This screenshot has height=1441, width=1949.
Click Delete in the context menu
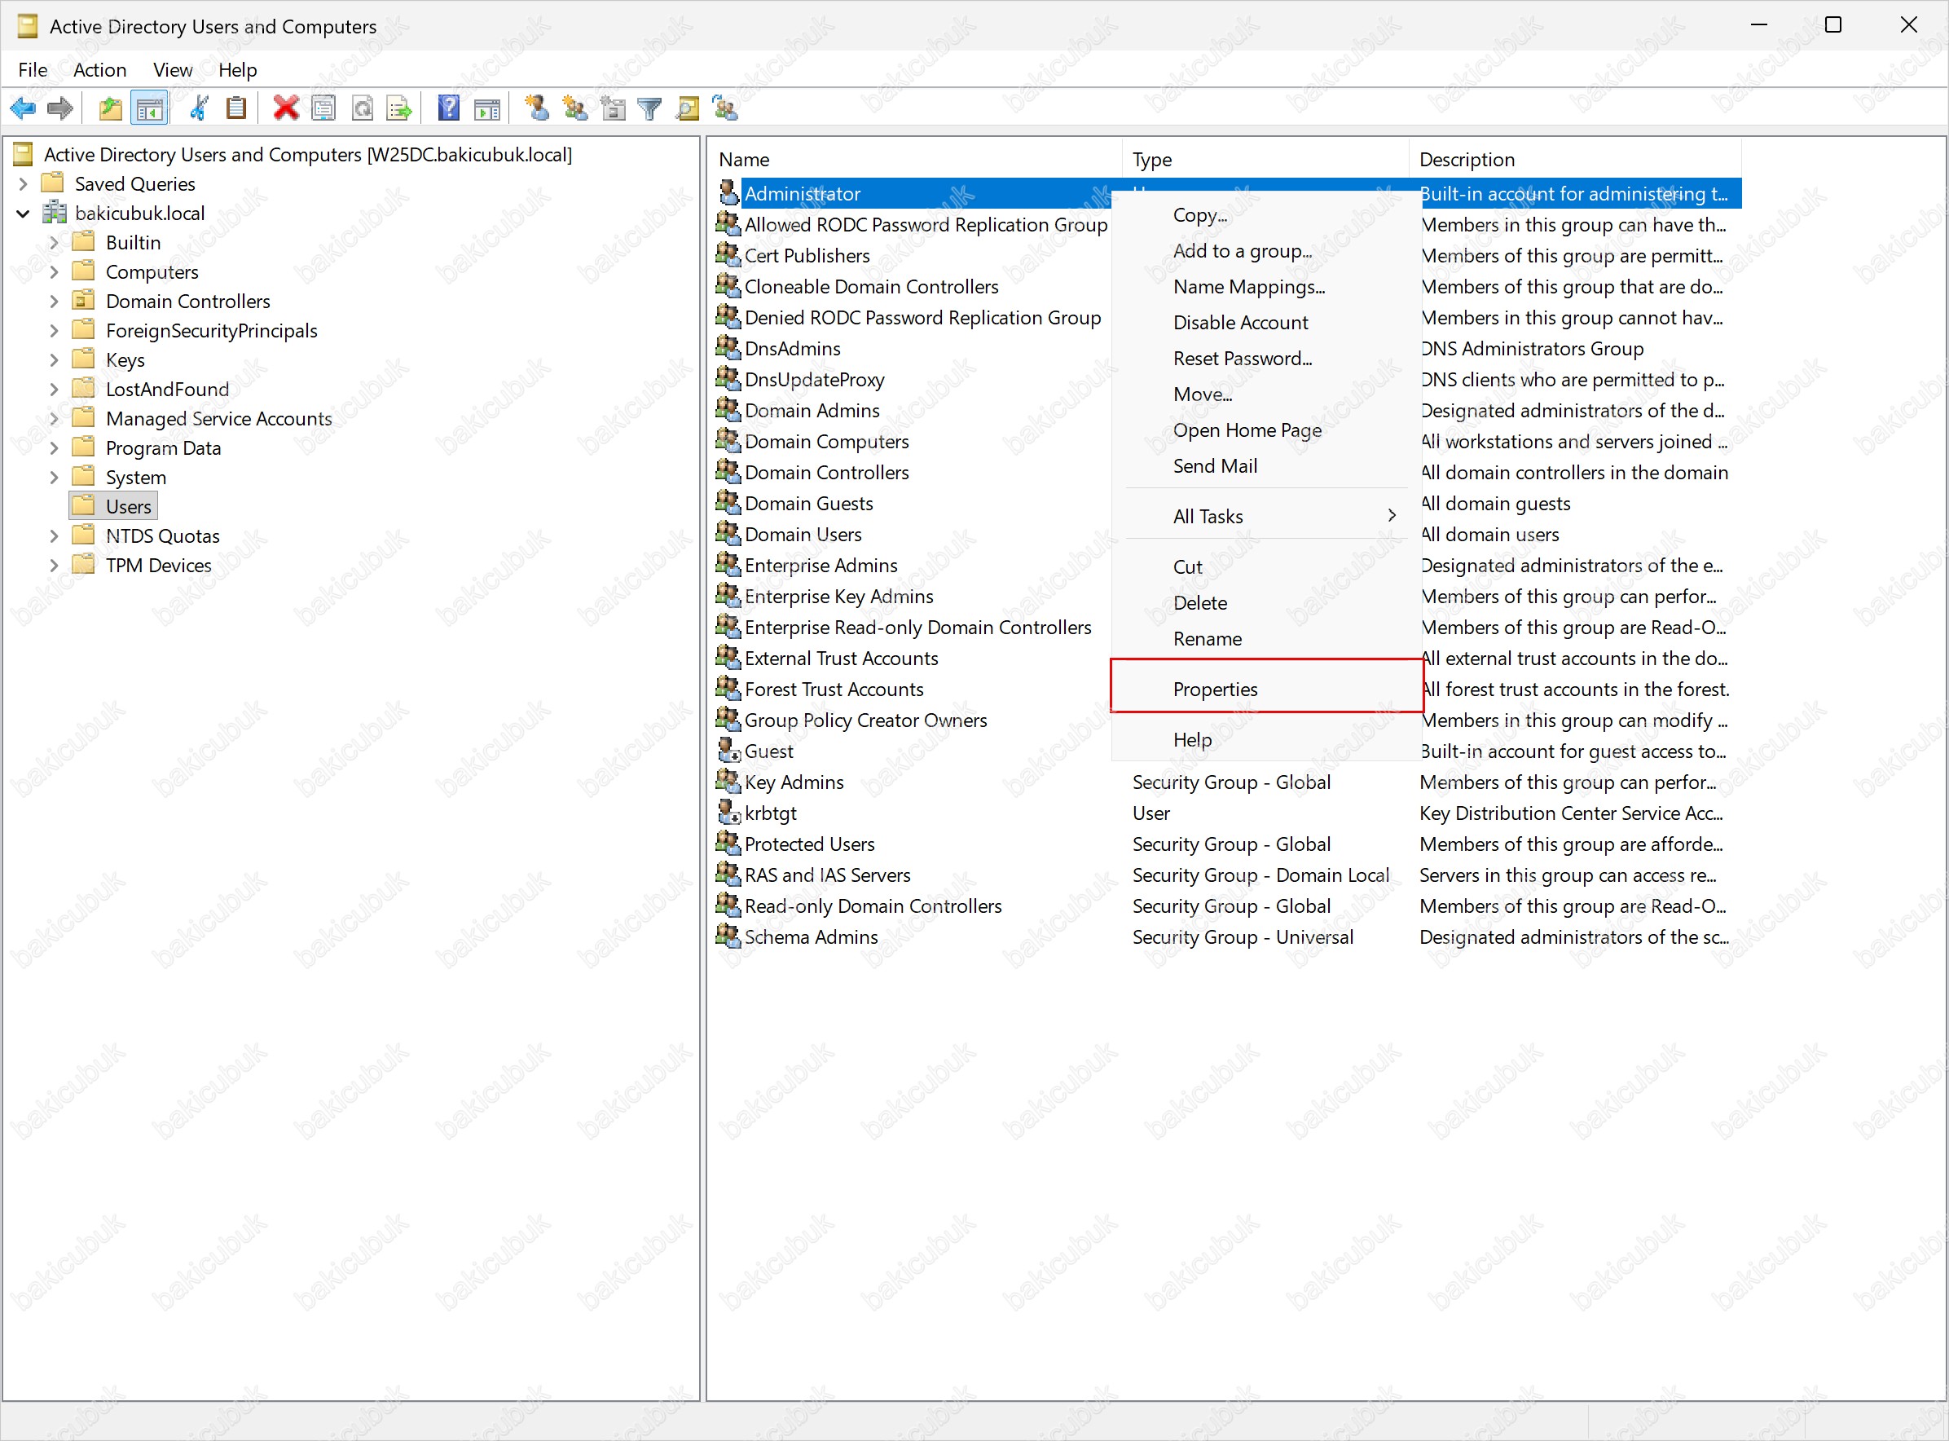click(x=1267, y=603)
